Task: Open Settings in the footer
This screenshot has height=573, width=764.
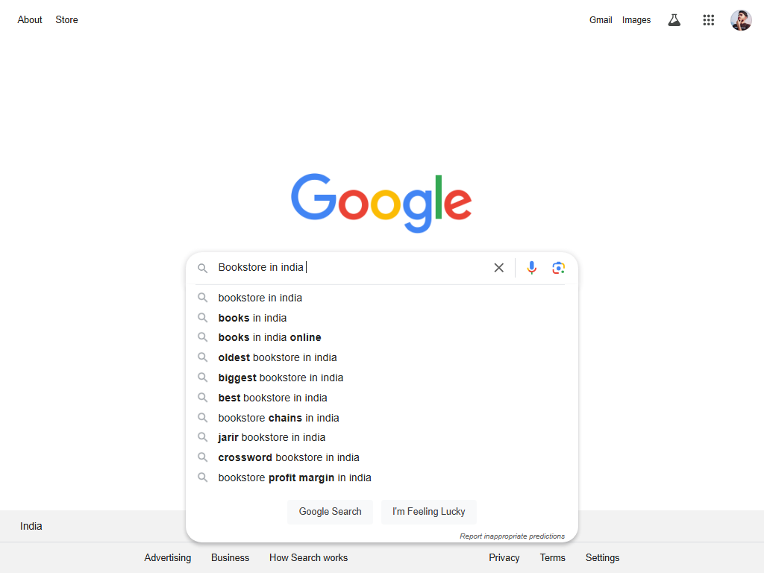Action: pyautogui.click(x=602, y=558)
